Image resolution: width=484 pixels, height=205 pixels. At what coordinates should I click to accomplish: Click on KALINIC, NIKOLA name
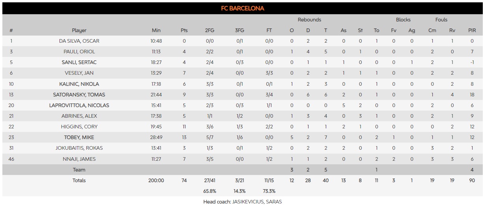tap(79, 84)
